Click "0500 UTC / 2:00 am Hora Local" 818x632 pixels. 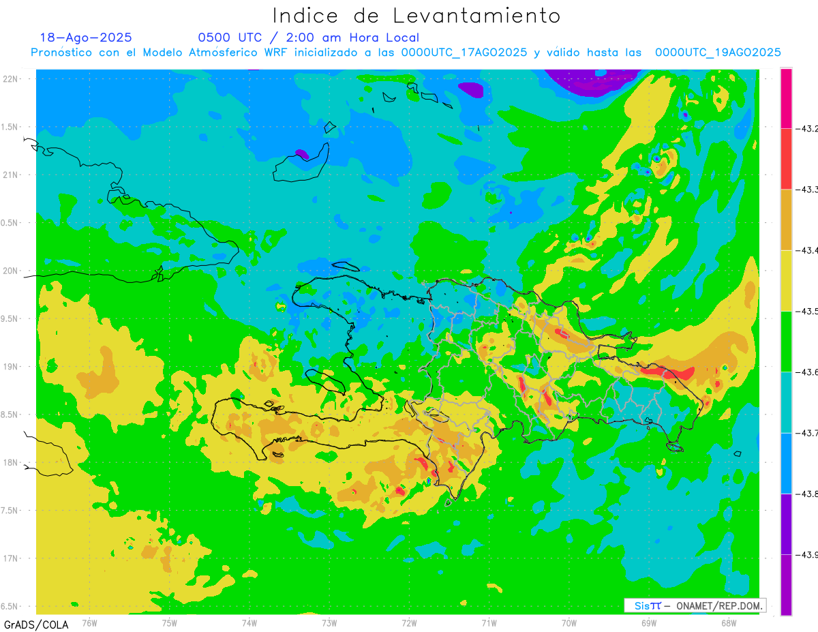pyautogui.click(x=308, y=37)
